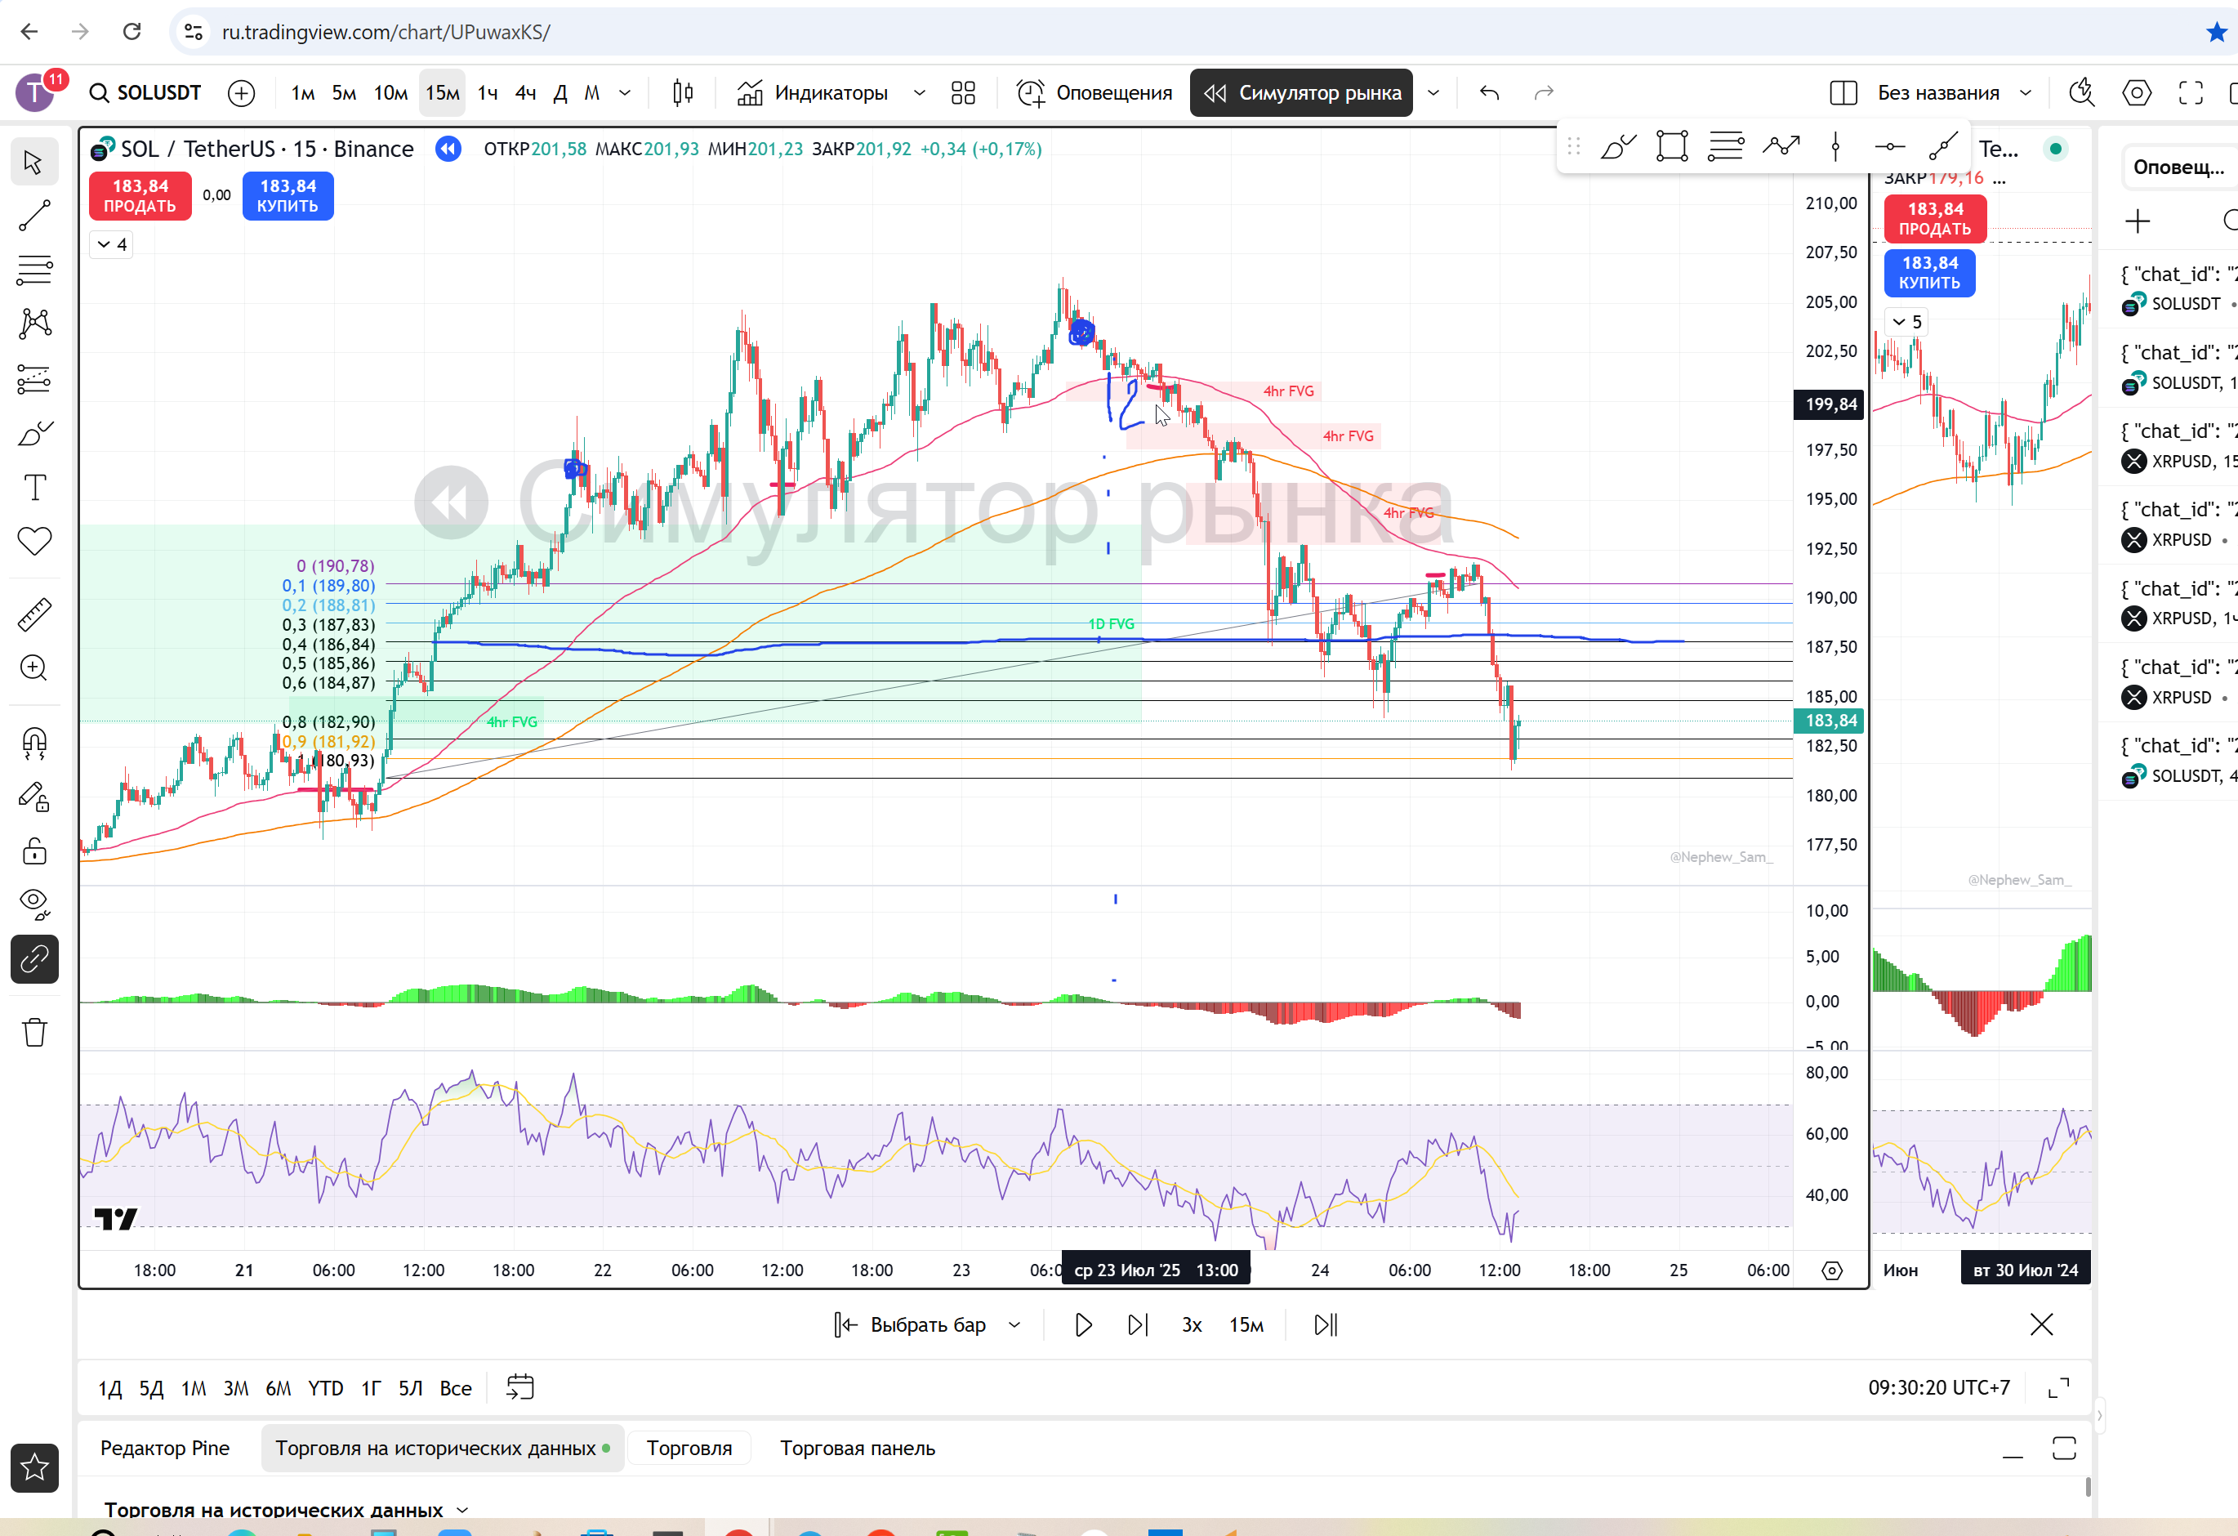This screenshot has width=2238, height=1536.
Task: Jump replay to real-time
Action: click(1326, 1325)
